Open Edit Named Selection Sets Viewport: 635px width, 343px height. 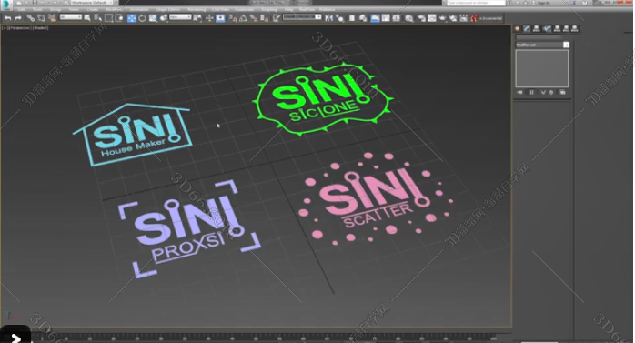(x=277, y=18)
